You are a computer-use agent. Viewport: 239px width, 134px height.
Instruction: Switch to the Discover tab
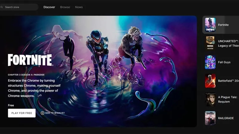(x=49, y=7)
